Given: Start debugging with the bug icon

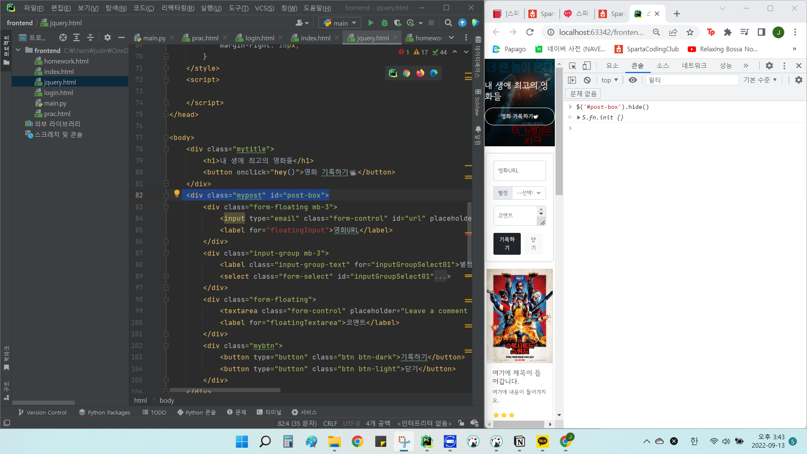Looking at the screenshot, I should [384, 23].
